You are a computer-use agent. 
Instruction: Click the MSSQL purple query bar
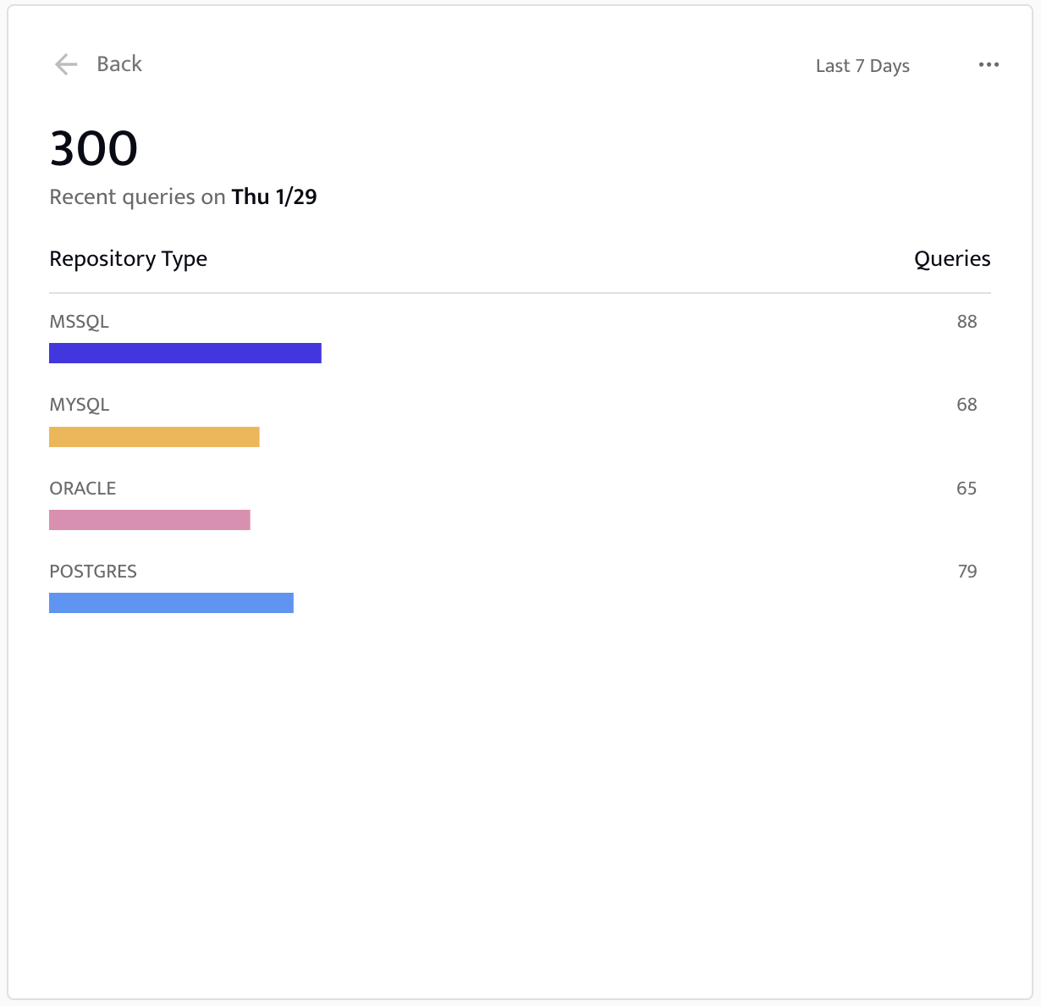coord(185,353)
